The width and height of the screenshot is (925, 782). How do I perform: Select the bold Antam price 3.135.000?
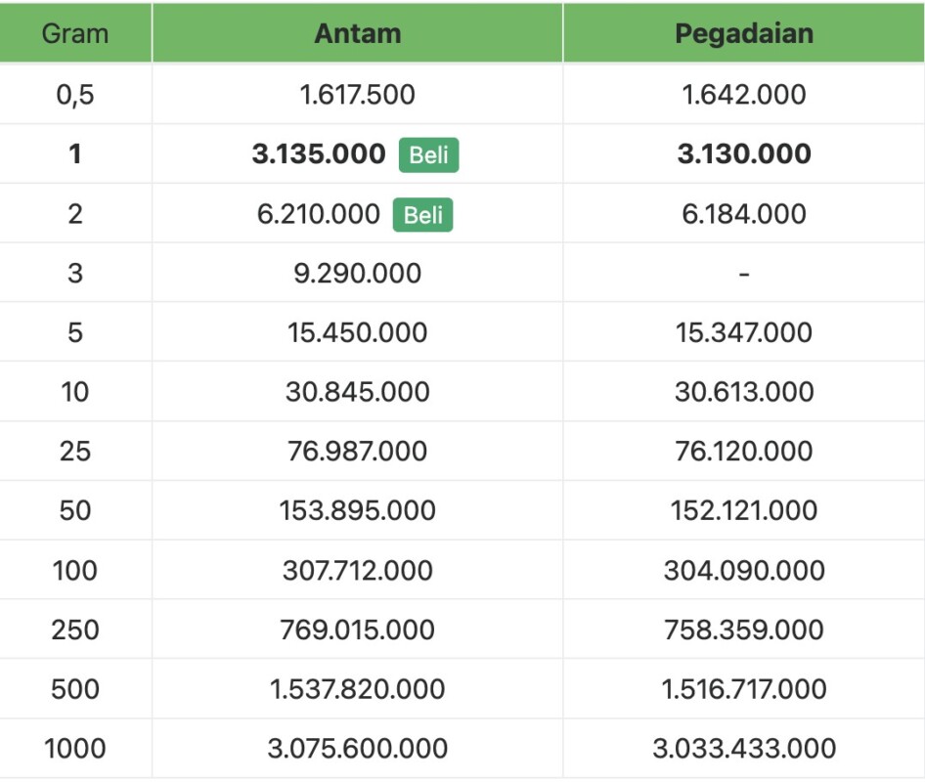pyautogui.click(x=319, y=154)
